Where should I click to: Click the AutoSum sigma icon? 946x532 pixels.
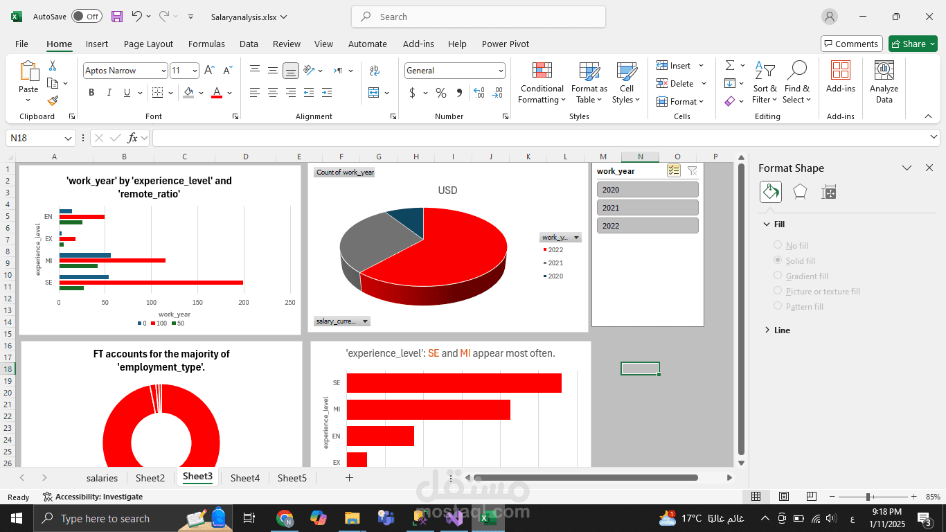click(x=730, y=65)
